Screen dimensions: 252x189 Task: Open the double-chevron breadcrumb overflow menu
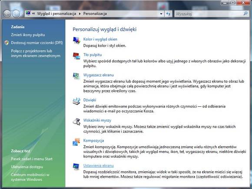pyautogui.click(x=33, y=13)
